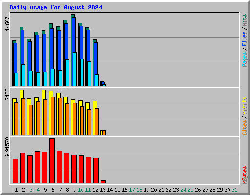Click green day 25 label
The height and width of the screenshot is (195, 250).
190,190
